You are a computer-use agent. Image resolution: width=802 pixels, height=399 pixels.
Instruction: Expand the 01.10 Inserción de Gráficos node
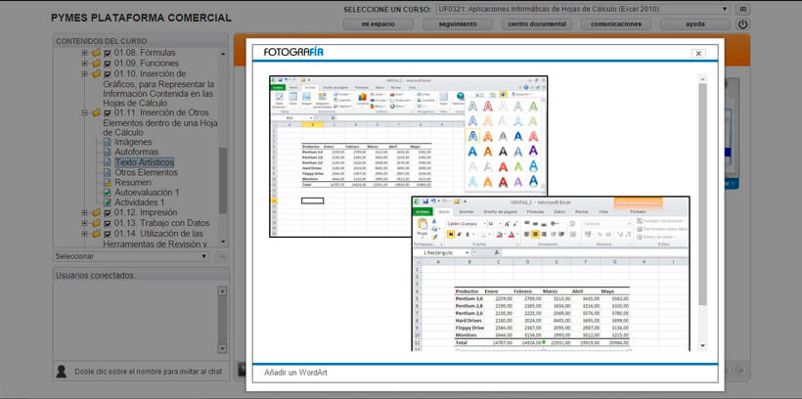(x=84, y=73)
